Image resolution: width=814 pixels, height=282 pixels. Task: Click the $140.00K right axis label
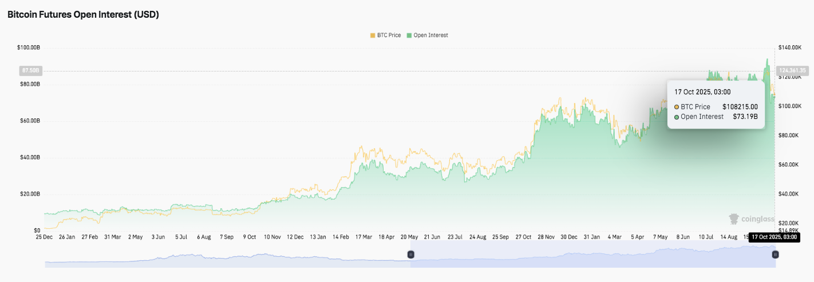[x=791, y=47]
